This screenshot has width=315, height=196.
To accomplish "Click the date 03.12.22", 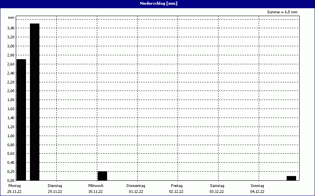I will tap(217, 191).
